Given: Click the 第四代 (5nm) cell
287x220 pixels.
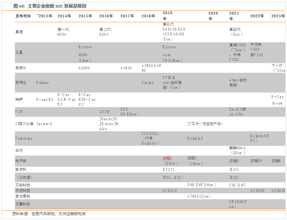Looking at the screenshot, I should click(236, 32).
